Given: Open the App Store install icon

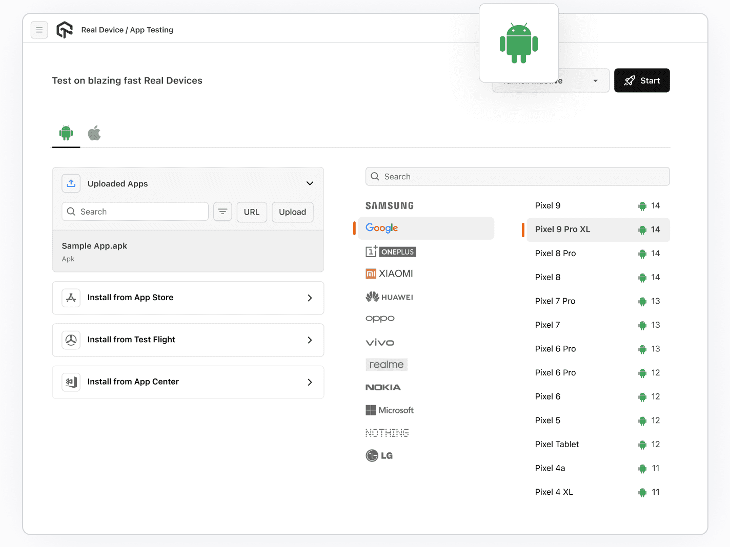Looking at the screenshot, I should 71,298.
